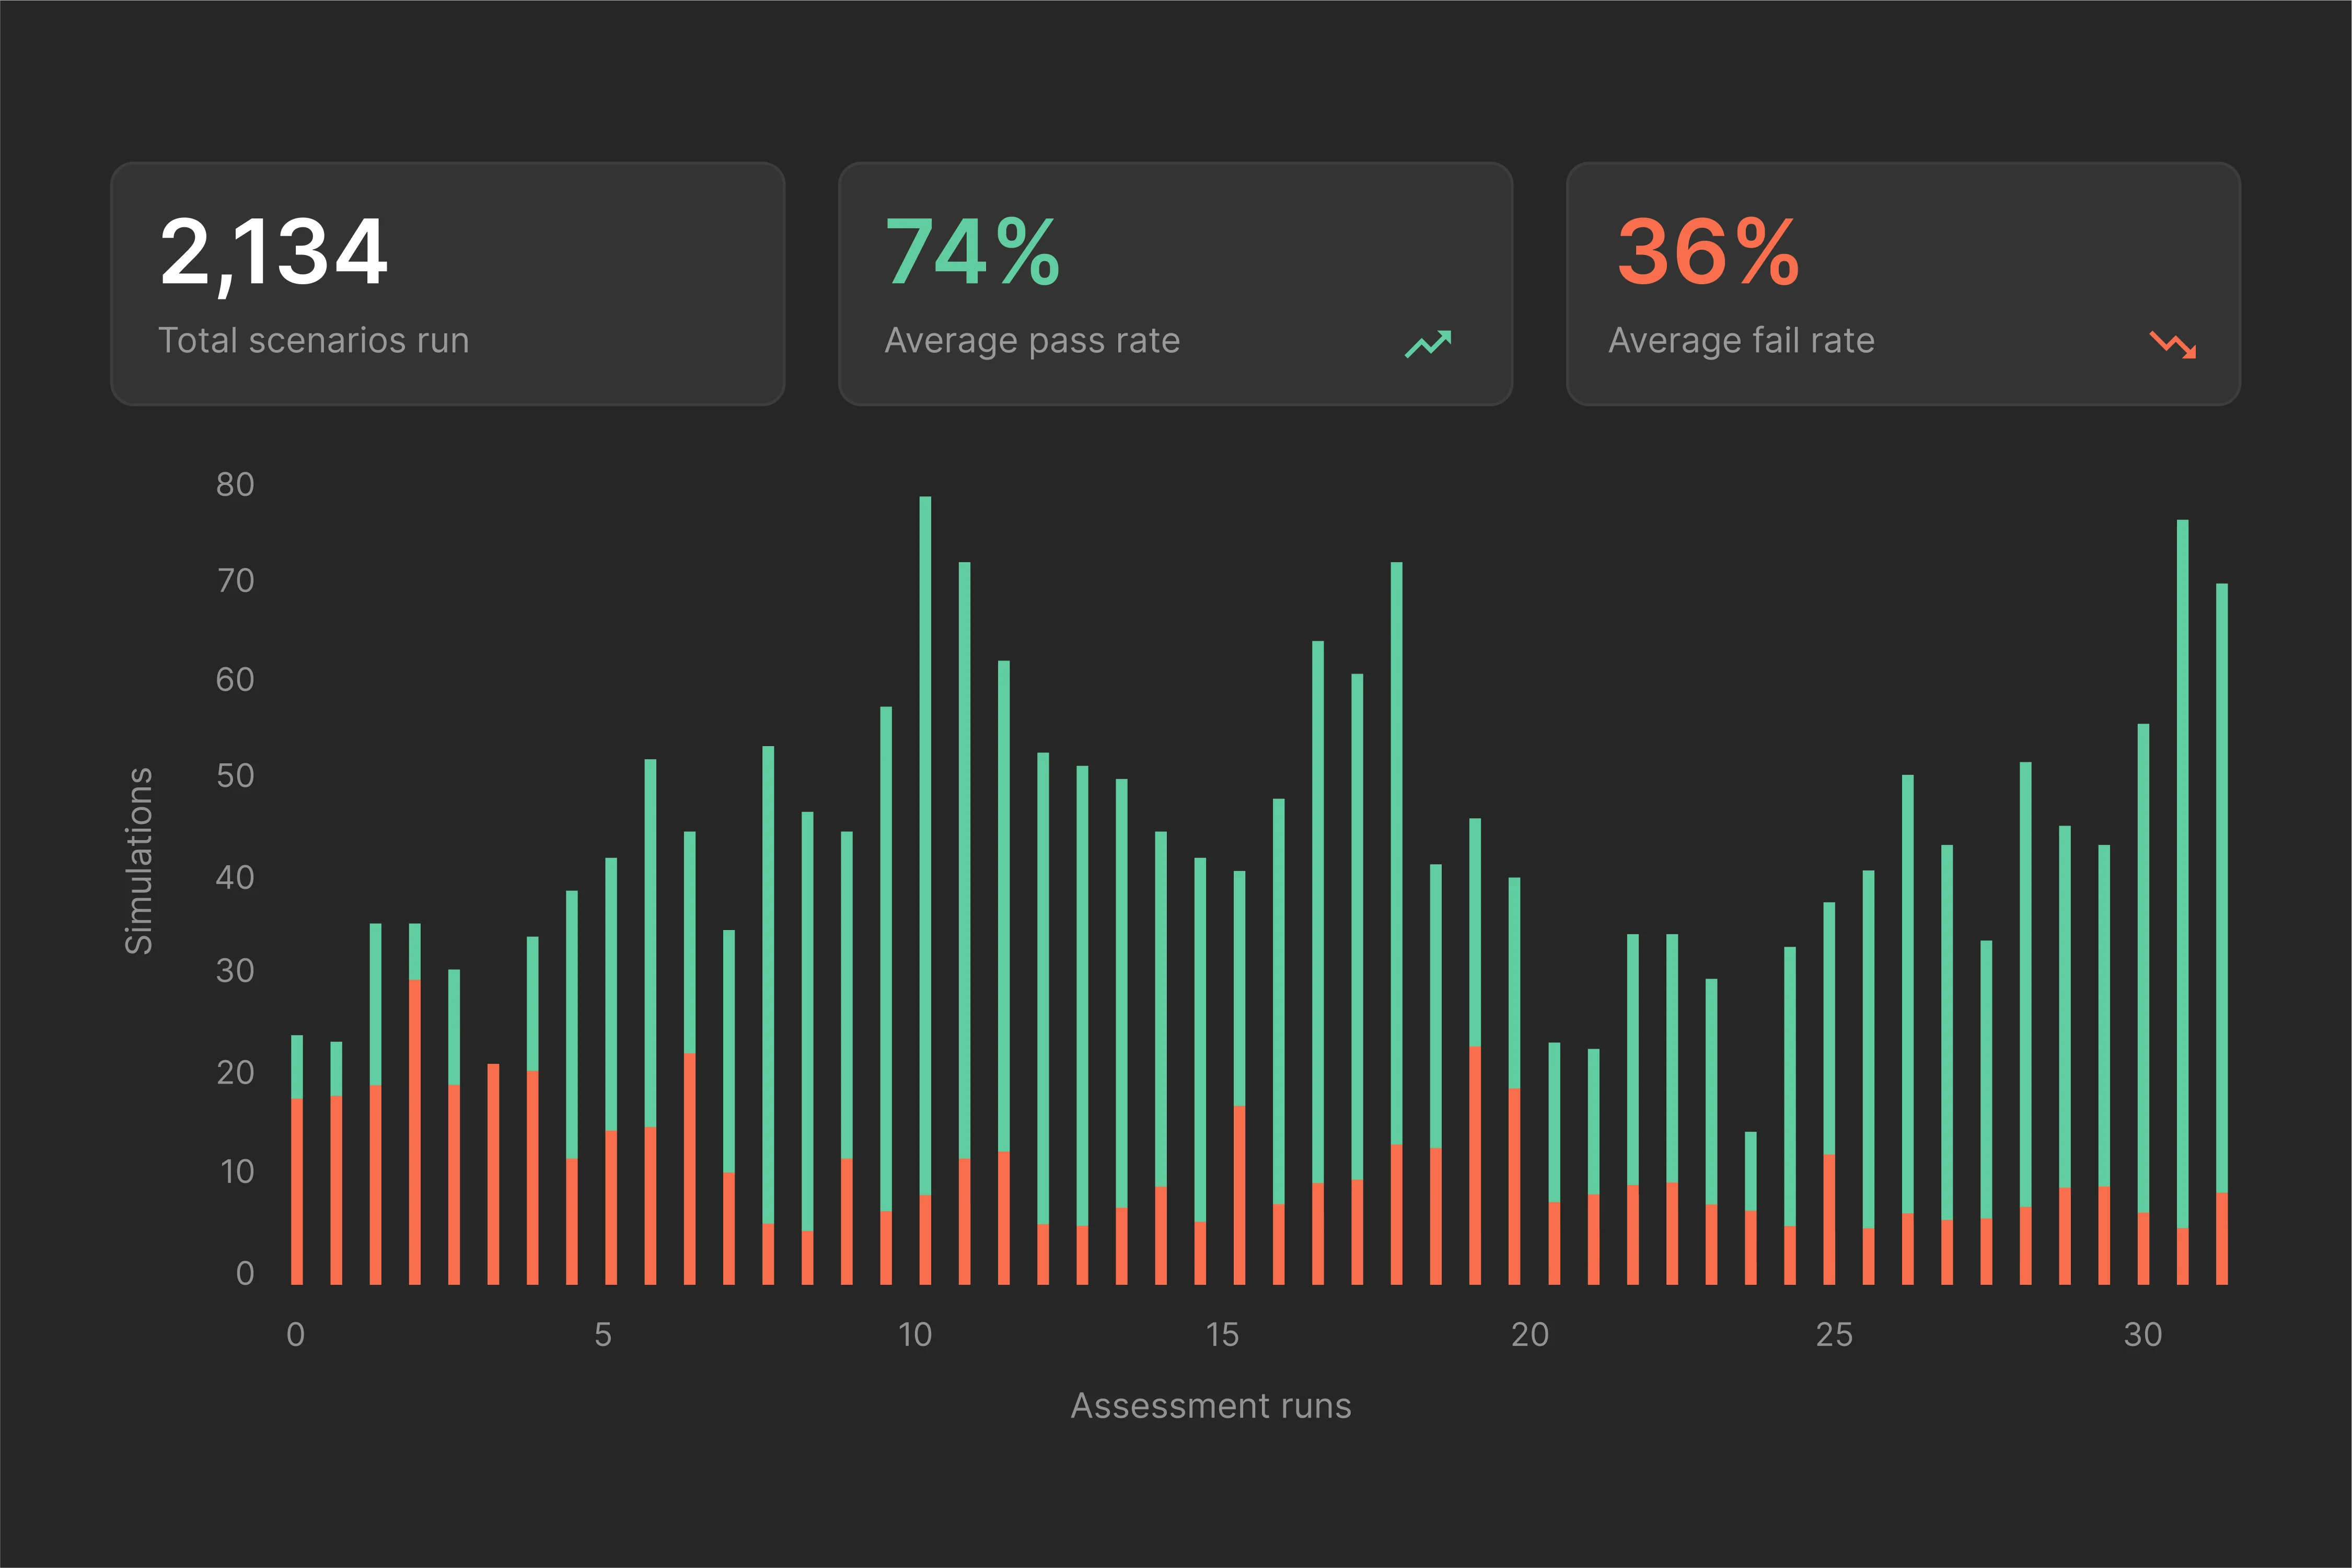
Task: Select the 74% pass rate figure
Action: [x=972, y=252]
